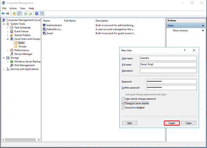This screenshot has height=148, width=207.
Task: Click the Export List toolbar icon
Action: tap(30, 14)
